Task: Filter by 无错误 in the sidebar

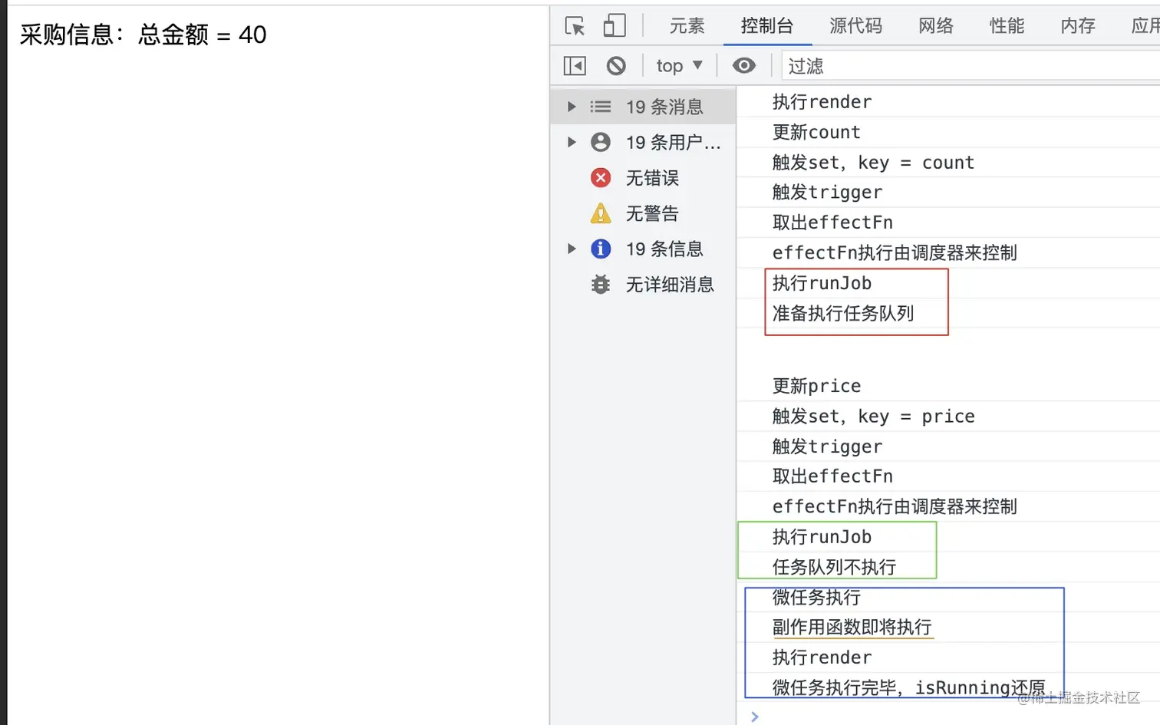Action: coord(643,178)
